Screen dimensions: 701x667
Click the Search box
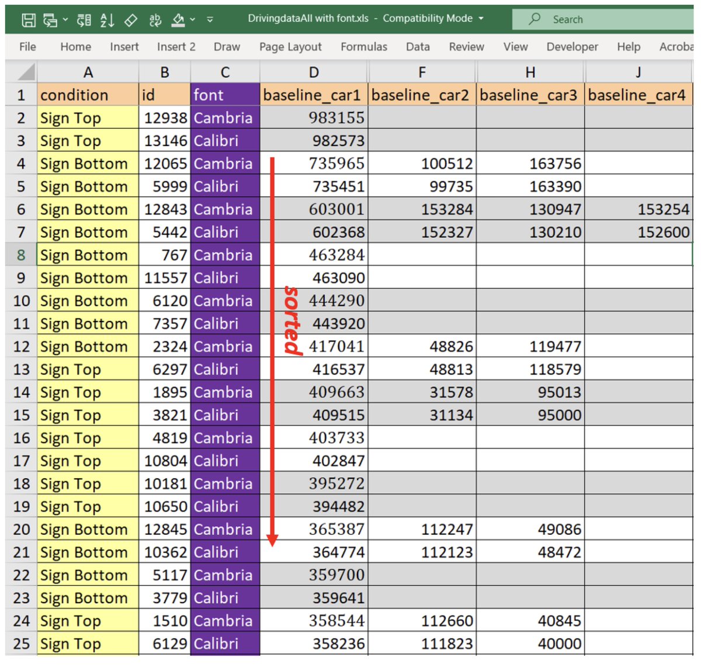pos(590,19)
